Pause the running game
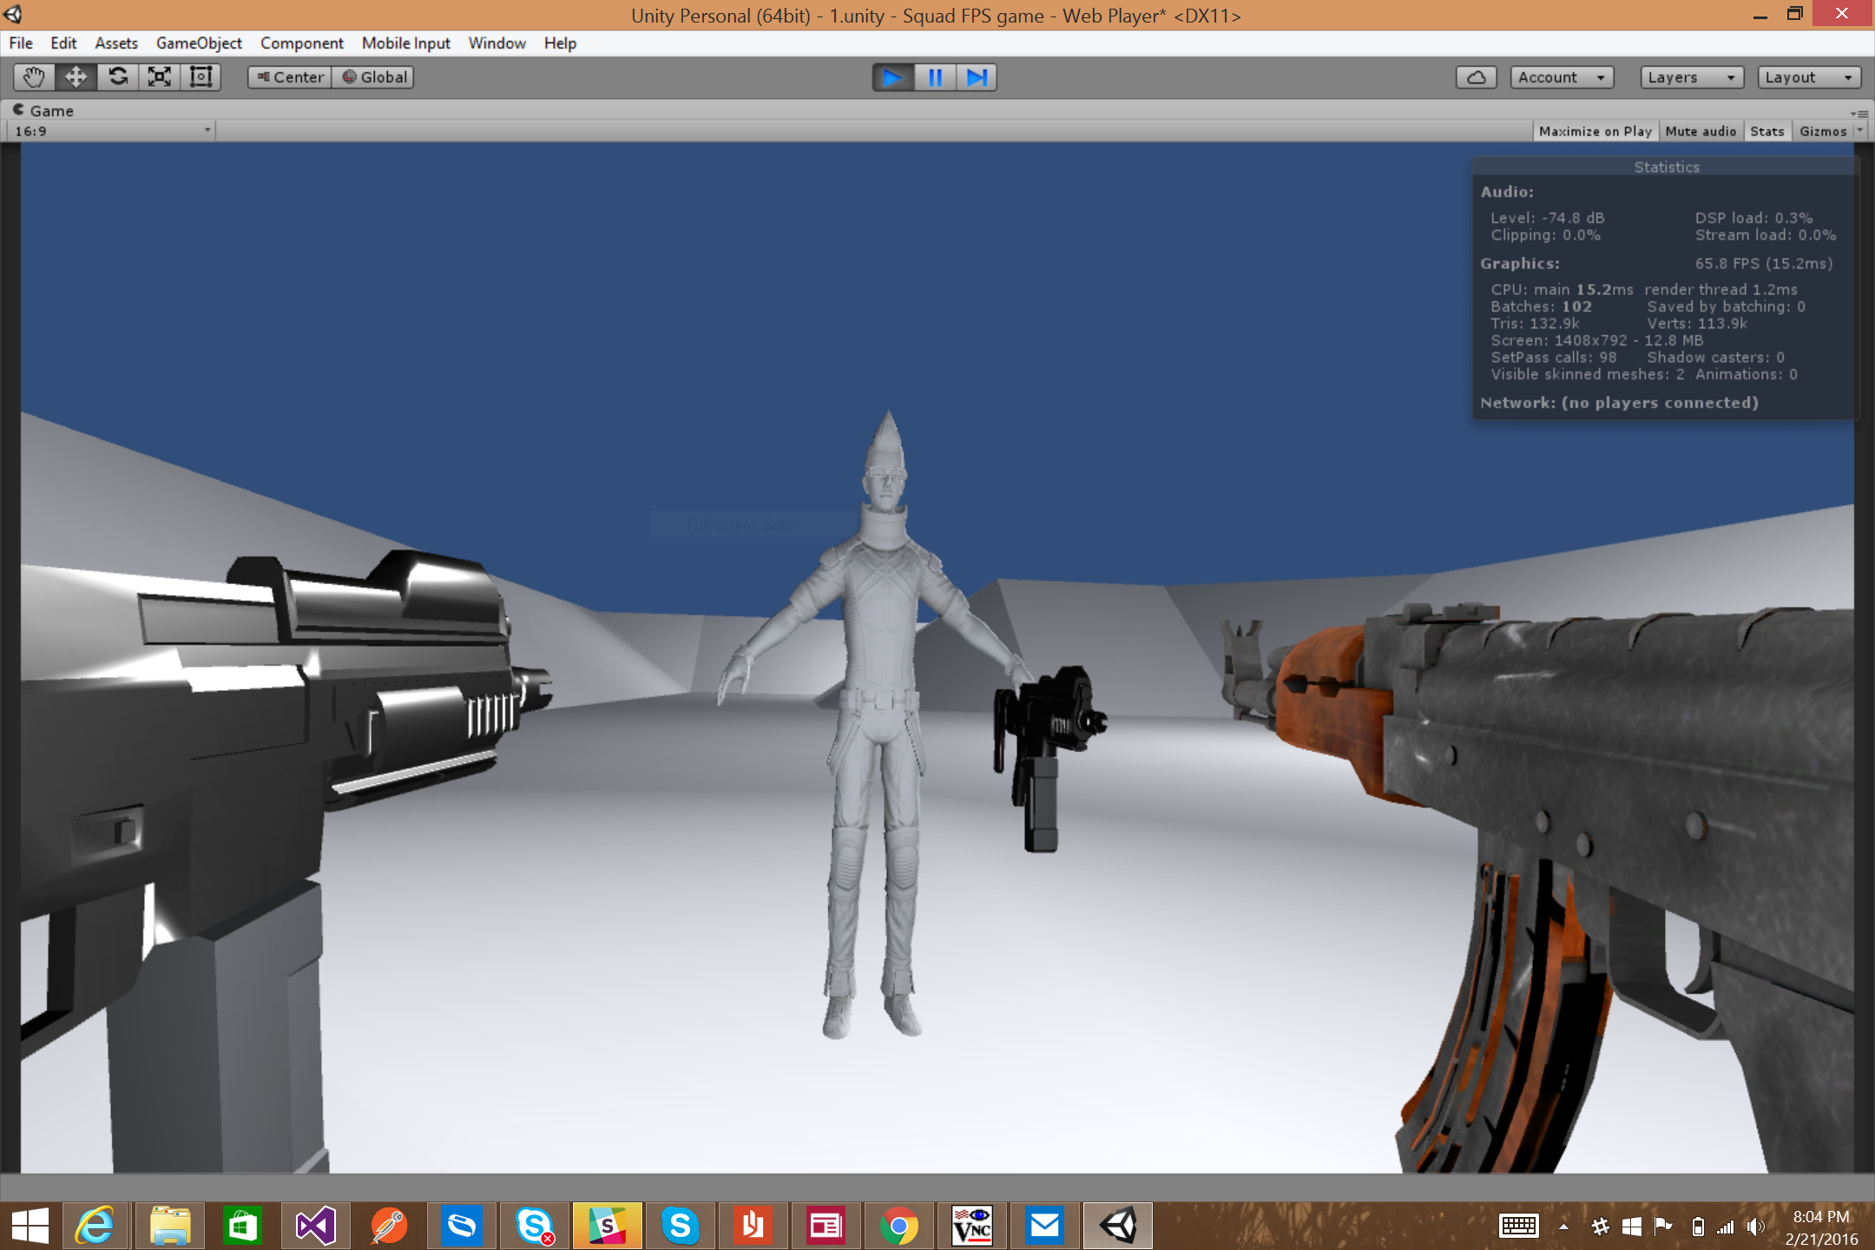The height and width of the screenshot is (1250, 1875). point(935,77)
